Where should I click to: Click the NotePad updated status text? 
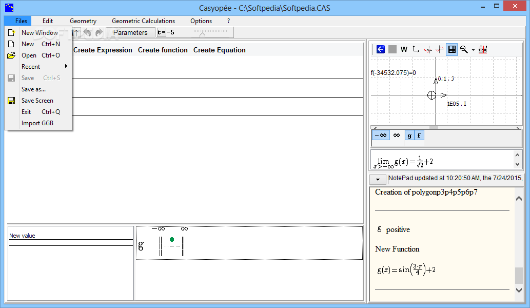pos(455,178)
